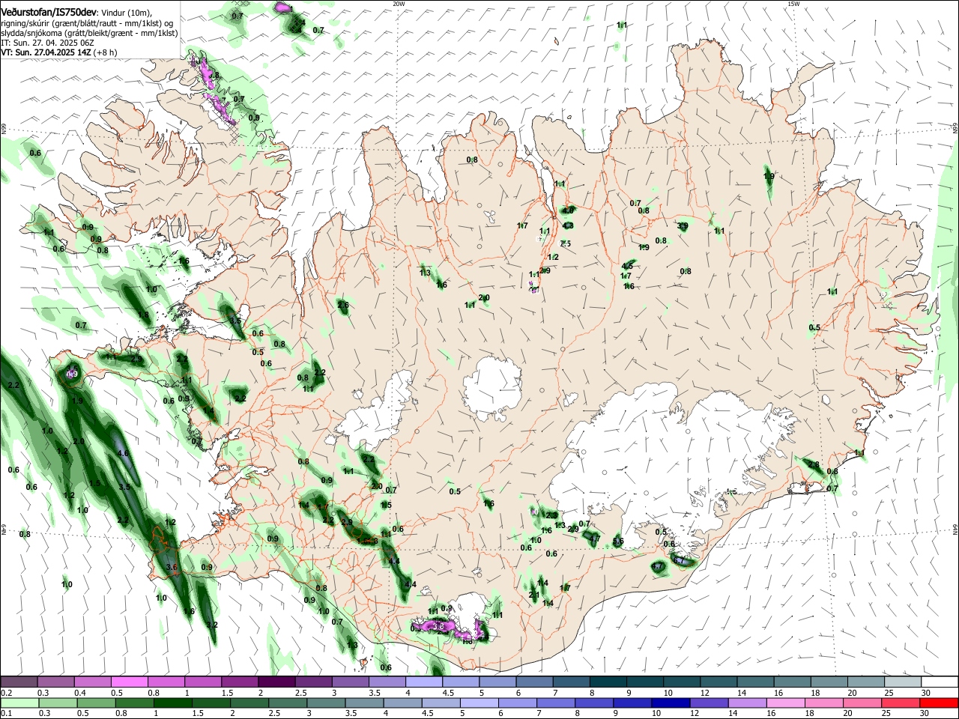The width and height of the screenshot is (959, 719).
Task: Select the 'VT: Sun. 27.04.2025 14Z (+8 h)' line
Action: point(58,53)
